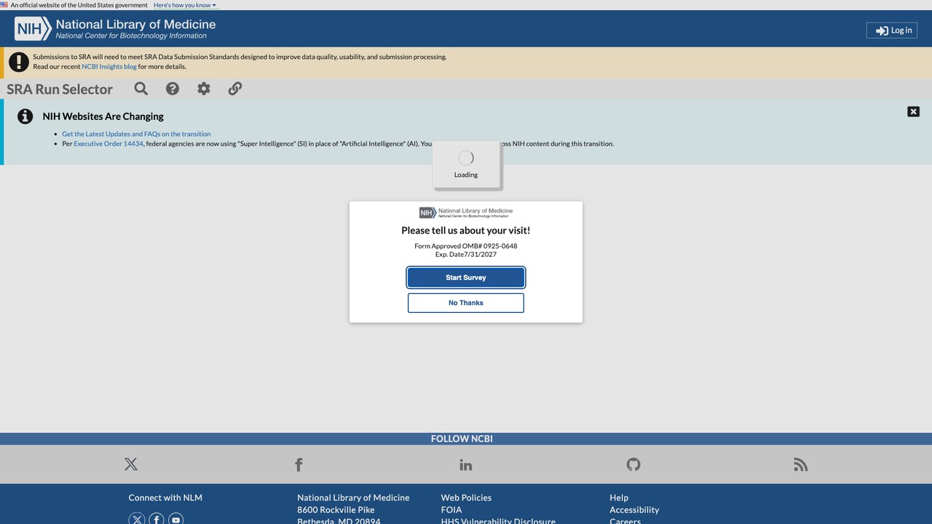The width and height of the screenshot is (932, 524).
Task: Click "Please tell us about your visit!" heading
Action: click(x=466, y=231)
